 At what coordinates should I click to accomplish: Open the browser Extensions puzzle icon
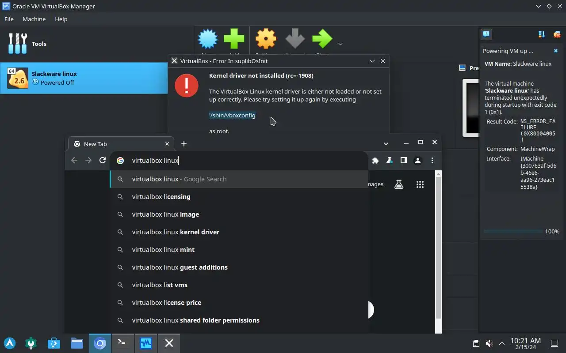pyautogui.click(x=375, y=161)
